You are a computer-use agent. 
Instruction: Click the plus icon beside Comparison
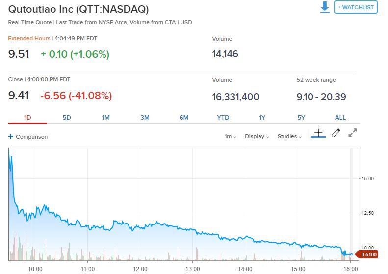click(11, 136)
